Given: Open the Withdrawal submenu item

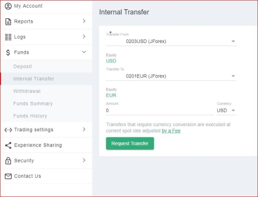Looking at the screenshot, I should tap(27, 91).
